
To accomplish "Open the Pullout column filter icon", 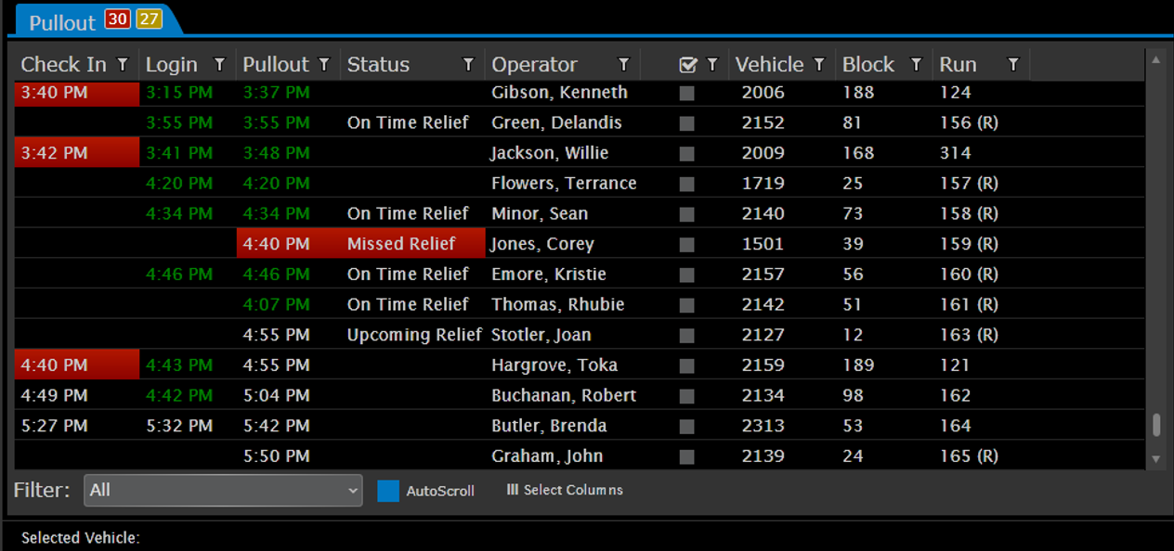I will 324,64.
